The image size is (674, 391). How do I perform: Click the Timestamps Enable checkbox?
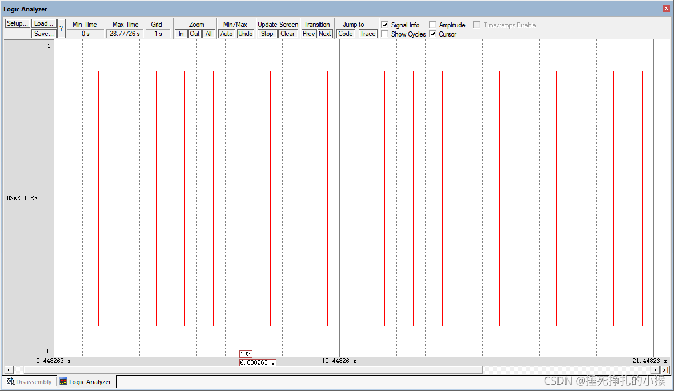pos(476,25)
